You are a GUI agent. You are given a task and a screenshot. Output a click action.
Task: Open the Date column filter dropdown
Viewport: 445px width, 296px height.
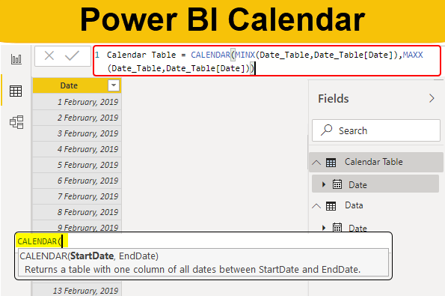[x=114, y=85]
